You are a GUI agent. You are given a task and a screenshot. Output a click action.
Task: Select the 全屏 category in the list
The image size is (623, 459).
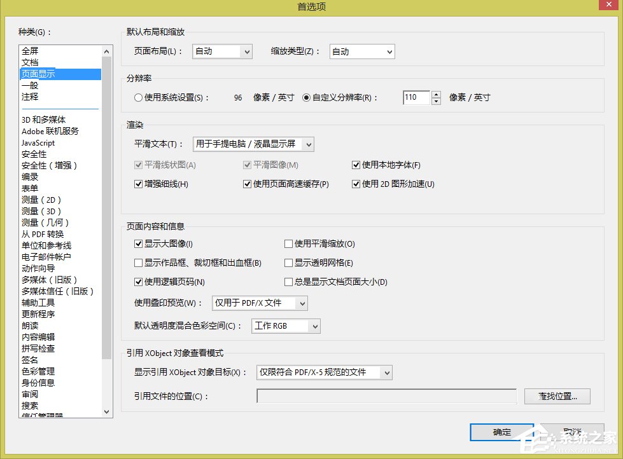point(31,51)
